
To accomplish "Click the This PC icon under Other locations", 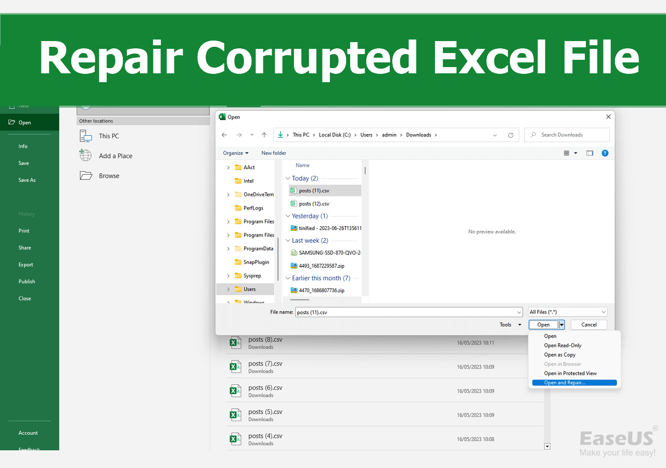I will click(x=85, y=136).
